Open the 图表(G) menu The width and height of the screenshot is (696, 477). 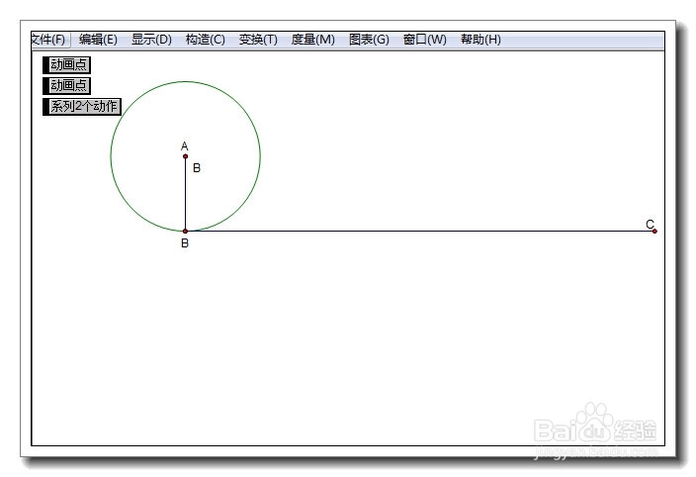369,40
